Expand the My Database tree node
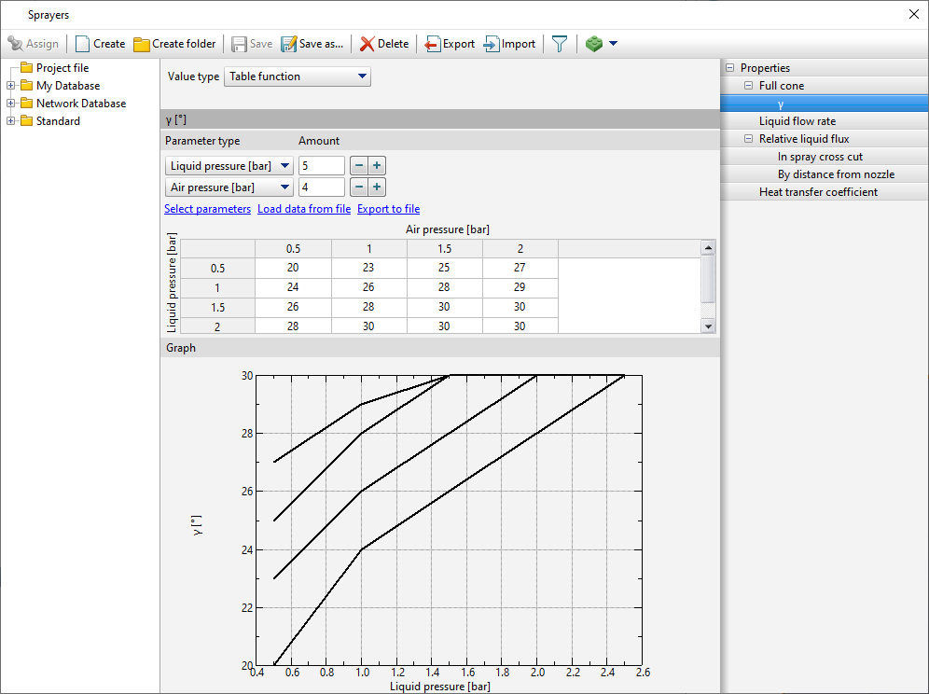Viewport: 929px width, 694px height. tap(10, 86)
